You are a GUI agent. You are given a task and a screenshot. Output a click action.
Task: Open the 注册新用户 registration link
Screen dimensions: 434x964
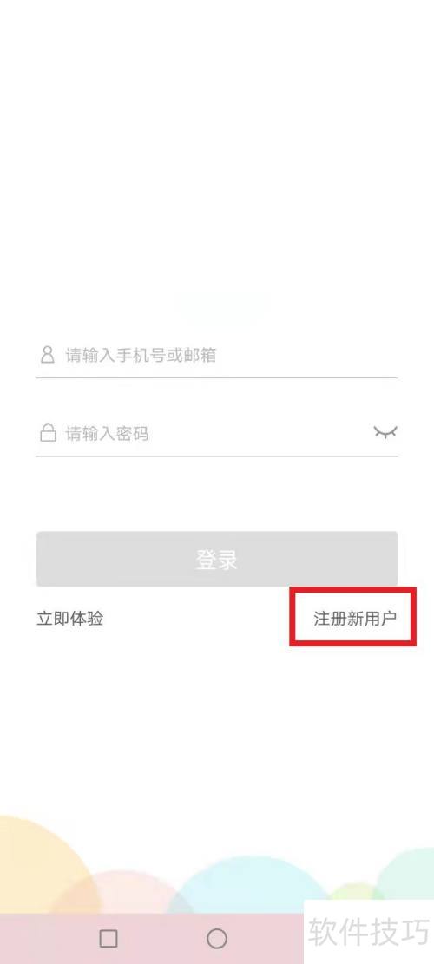[x=355, y=619]
